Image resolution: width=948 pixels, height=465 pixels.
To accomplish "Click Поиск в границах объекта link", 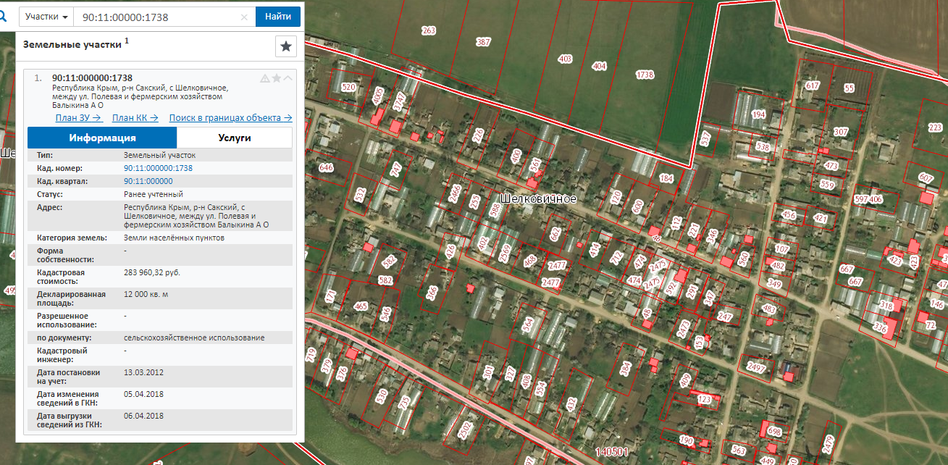I will click(230, 118).
